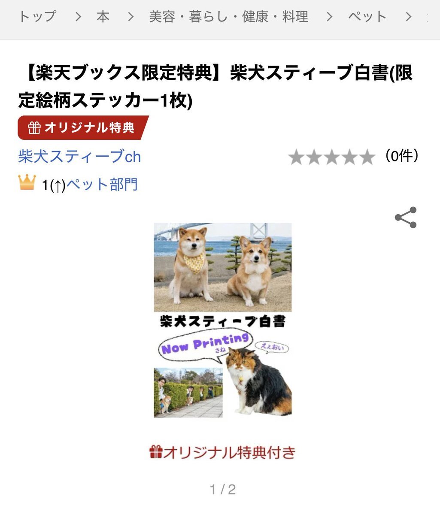Click the chevron after 美容・暮らし・健康・料理
Image resolution: width=440 pixels, height=515 pixels.
pos(329,17)
